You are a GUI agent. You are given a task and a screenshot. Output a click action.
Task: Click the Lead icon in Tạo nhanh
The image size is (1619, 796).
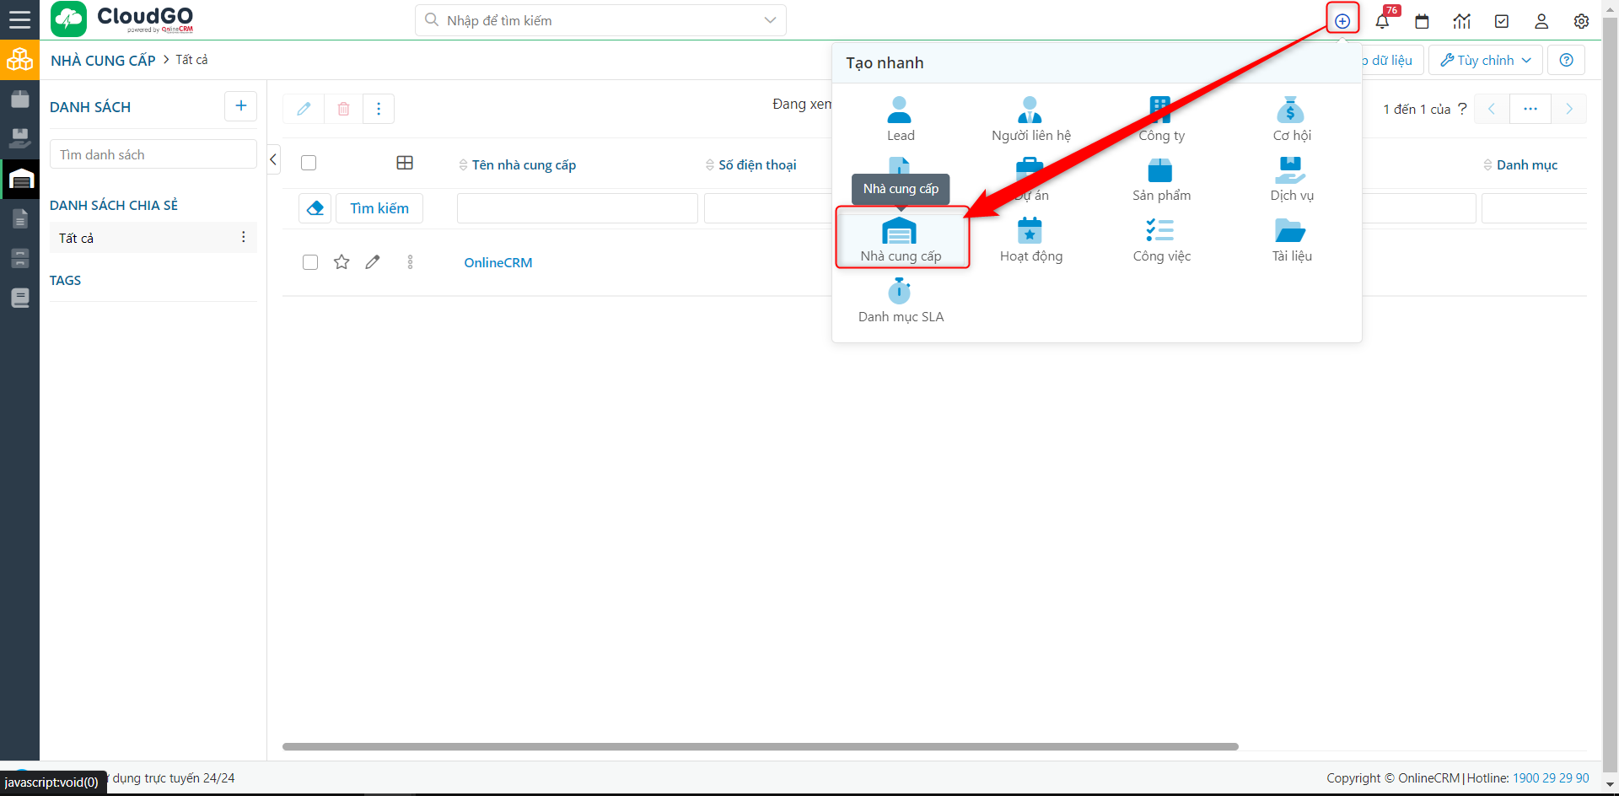click(900, 110)
